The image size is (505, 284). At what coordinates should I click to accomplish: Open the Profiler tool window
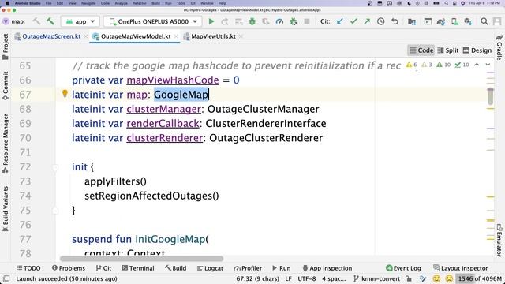(248, 268)
